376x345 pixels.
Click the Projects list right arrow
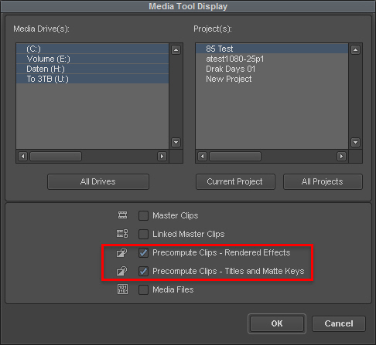pyautogui.click(x=341, y=156)
